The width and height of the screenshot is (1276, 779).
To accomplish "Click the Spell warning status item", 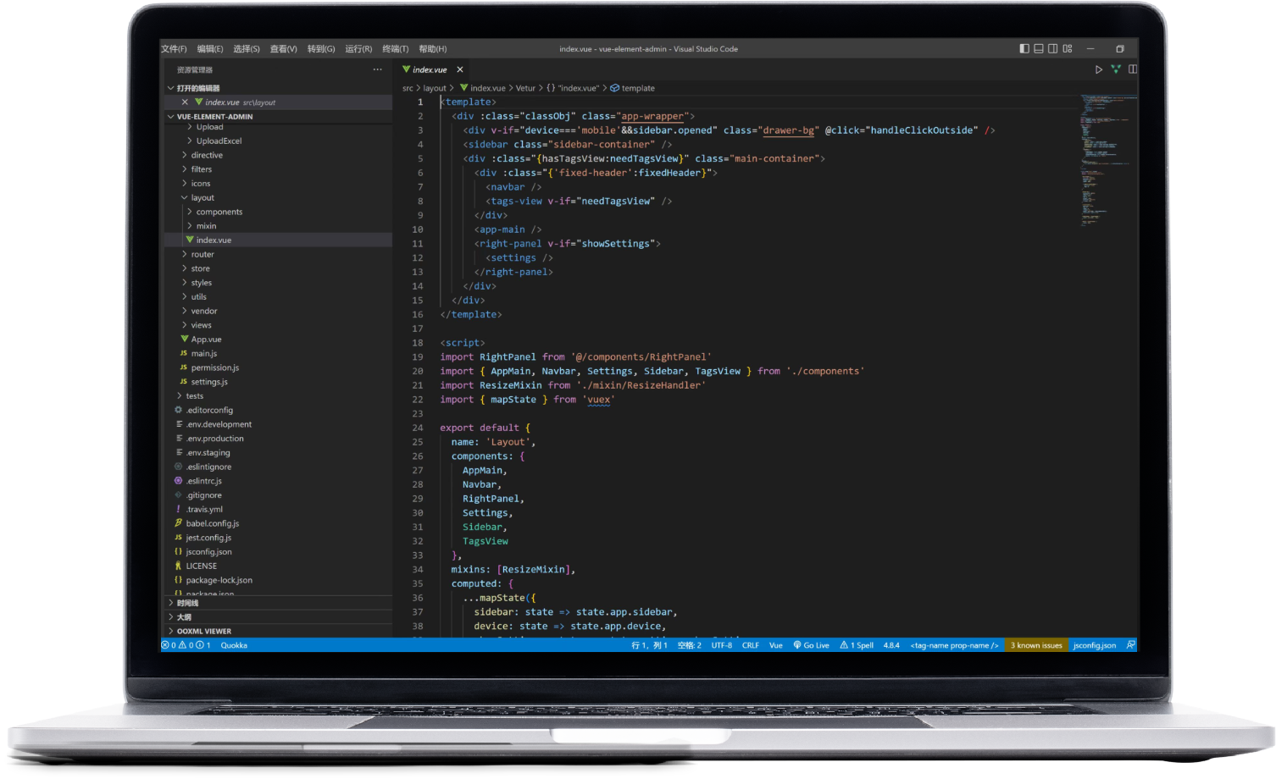I will tap(857, 645).
